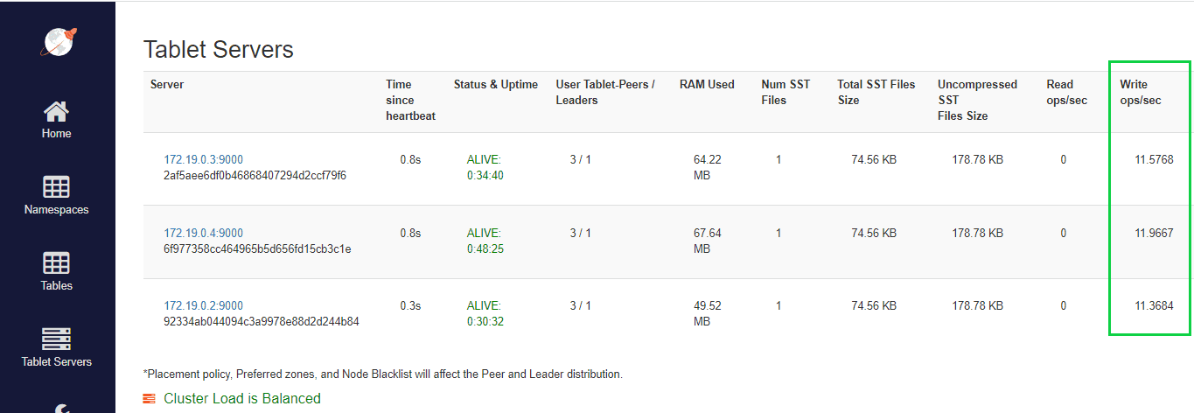Click the Status & Uptime column header
This screenshot has width=1194, height=413.
[x=496, y=85]
